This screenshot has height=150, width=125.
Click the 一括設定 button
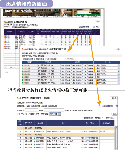click(70, 59)
